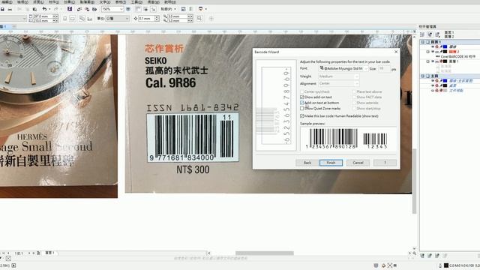Click the nudge distance stepper arrows
Image resolution: width=480 pixels, height=270 pixels.
click(157, 19)
